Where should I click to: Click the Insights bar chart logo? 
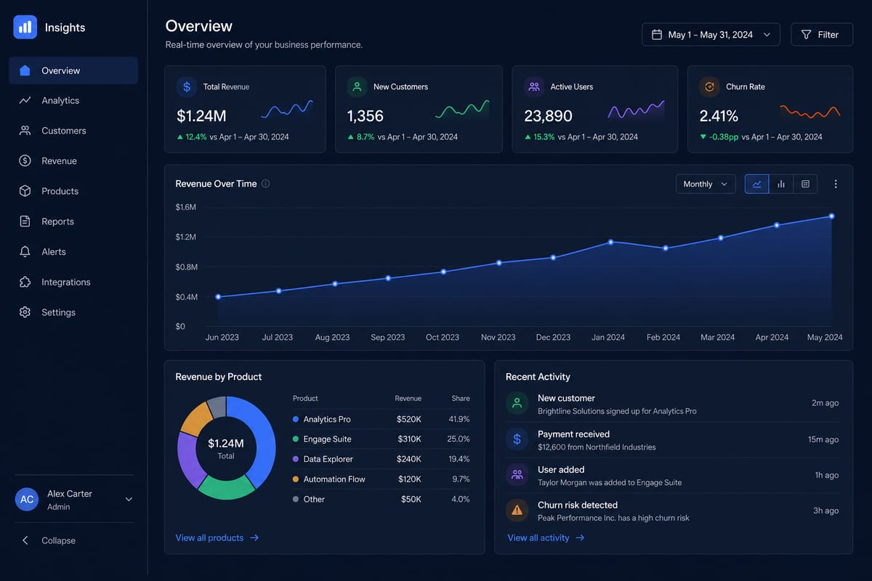pos(25,27)
